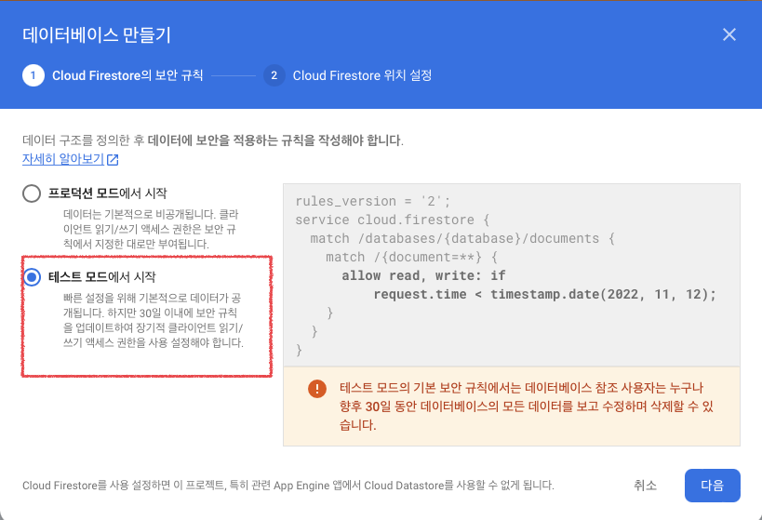This screenshot has height=520, width=762.
Task: Click the match /databases/{database}/documents line
Action: pos(462,238)
